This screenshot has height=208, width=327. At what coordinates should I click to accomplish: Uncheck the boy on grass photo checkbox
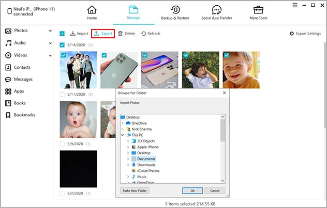186,55
